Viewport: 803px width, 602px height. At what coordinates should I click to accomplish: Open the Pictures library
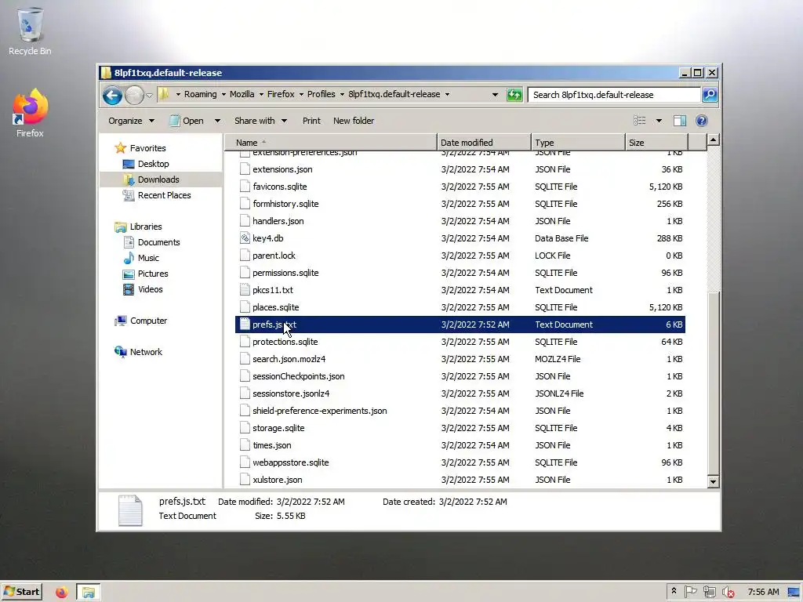pos(153,274)
